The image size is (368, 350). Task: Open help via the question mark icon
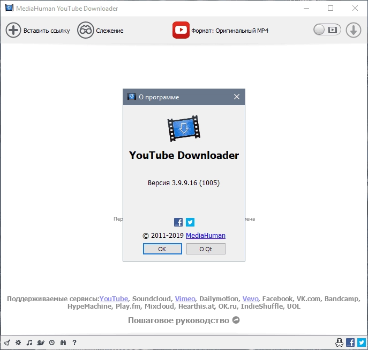pos(74,342)
